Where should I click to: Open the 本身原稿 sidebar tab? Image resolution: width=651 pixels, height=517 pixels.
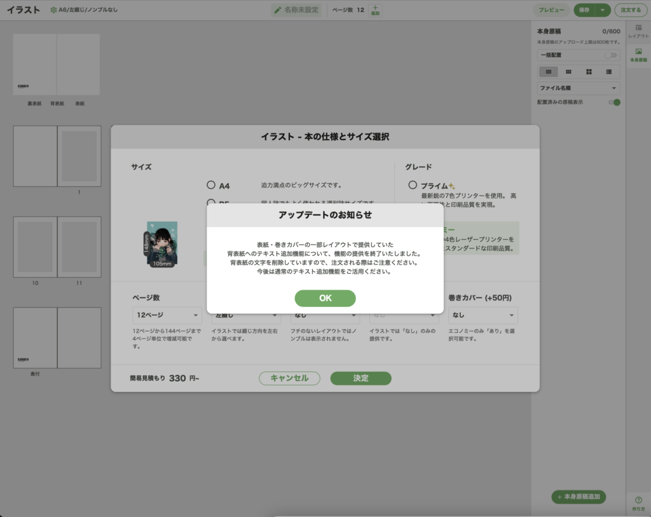(638, 55)
